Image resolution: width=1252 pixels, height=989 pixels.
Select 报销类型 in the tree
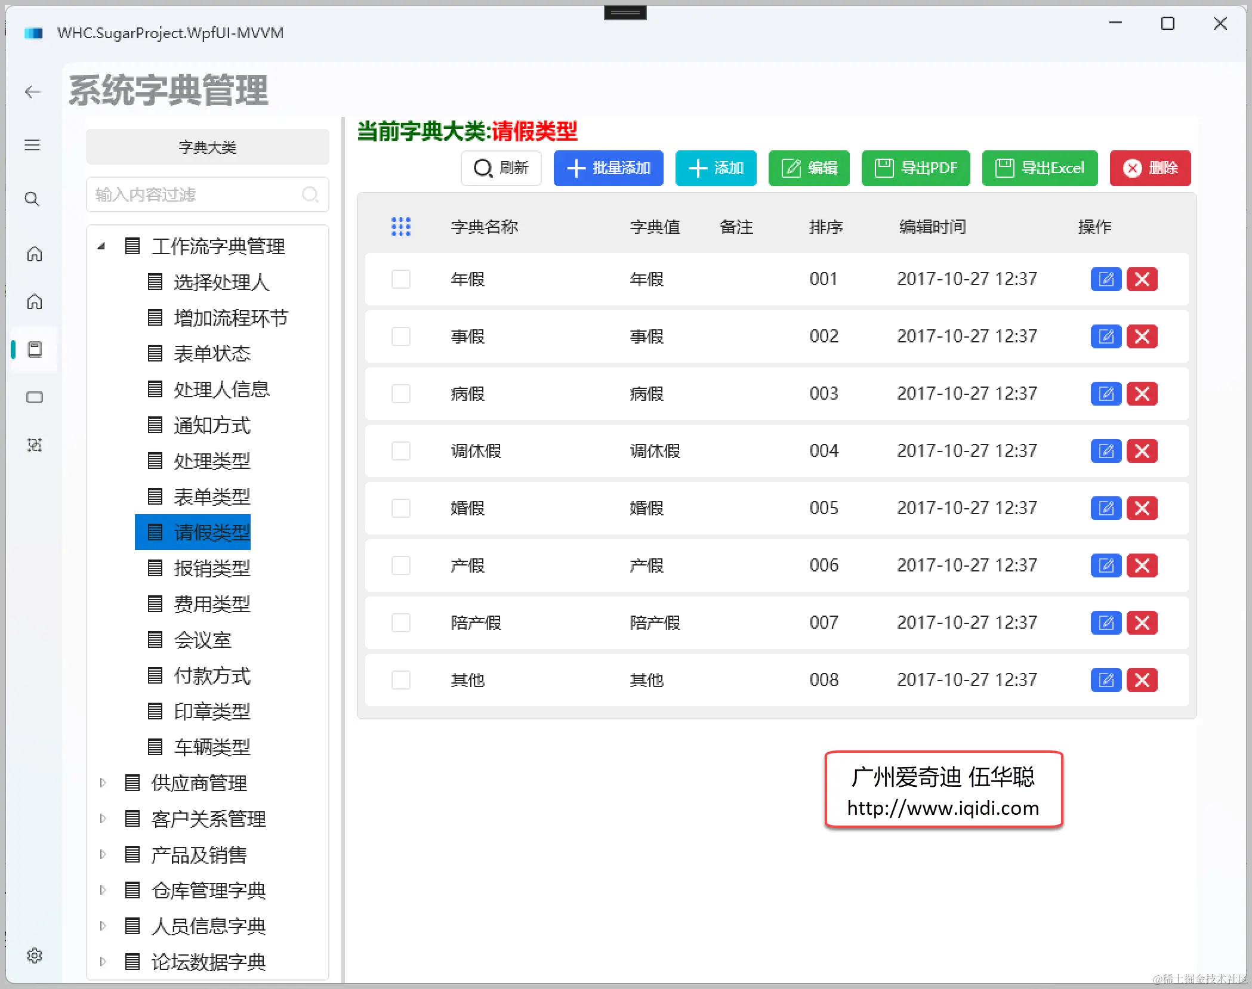click(199, 568)
